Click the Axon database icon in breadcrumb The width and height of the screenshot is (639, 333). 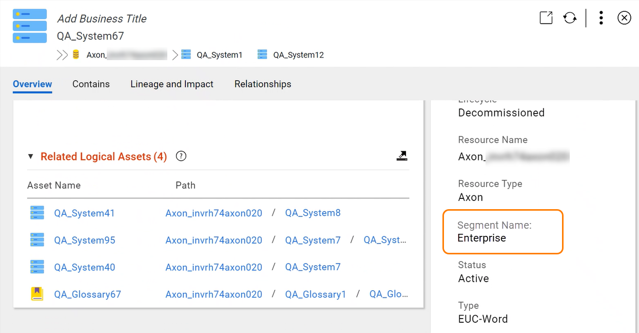[76, 54]
